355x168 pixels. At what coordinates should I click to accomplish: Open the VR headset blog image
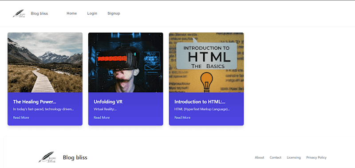click(126, 63)
